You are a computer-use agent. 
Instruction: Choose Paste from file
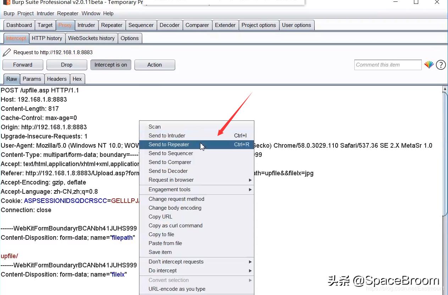click(x=197, y=243)
